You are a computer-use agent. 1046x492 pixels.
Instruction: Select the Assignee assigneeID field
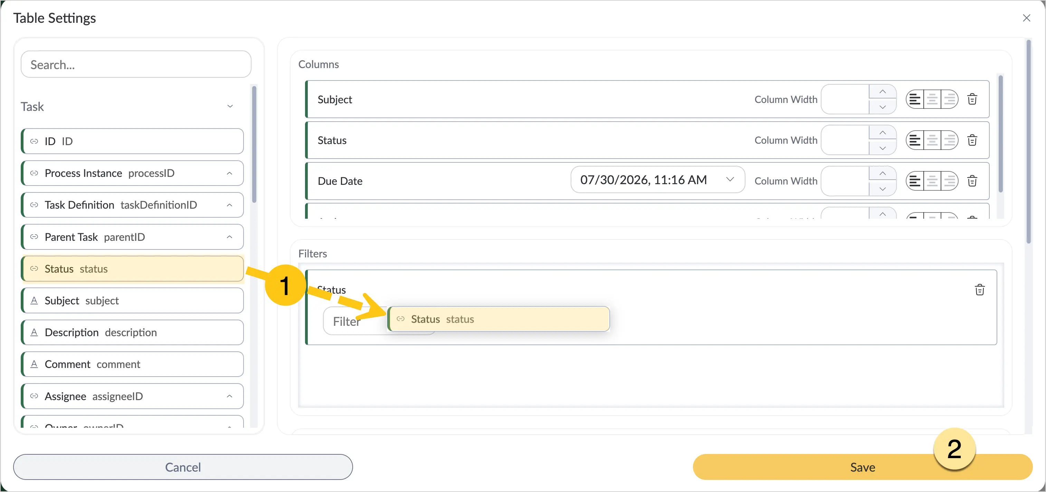pos(132,396)
